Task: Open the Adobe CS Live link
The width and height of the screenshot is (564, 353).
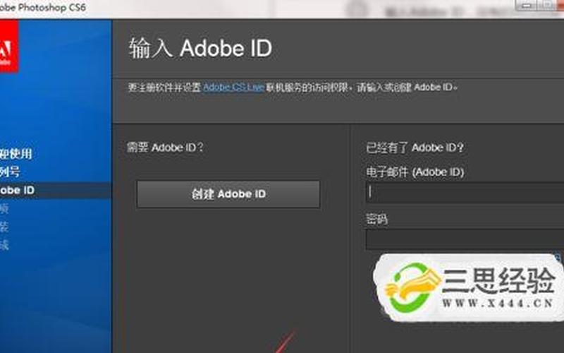Action: pyautogui.click(x=234, y=88)
